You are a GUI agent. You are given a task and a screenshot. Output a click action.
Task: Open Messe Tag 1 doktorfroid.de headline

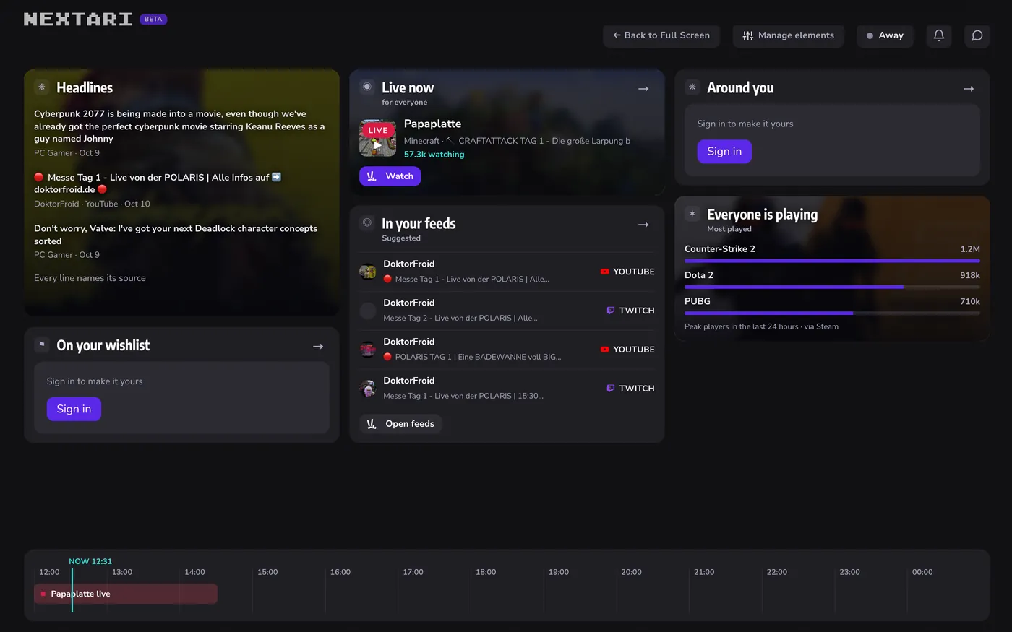pyautogui.click(x=158, y=183)
